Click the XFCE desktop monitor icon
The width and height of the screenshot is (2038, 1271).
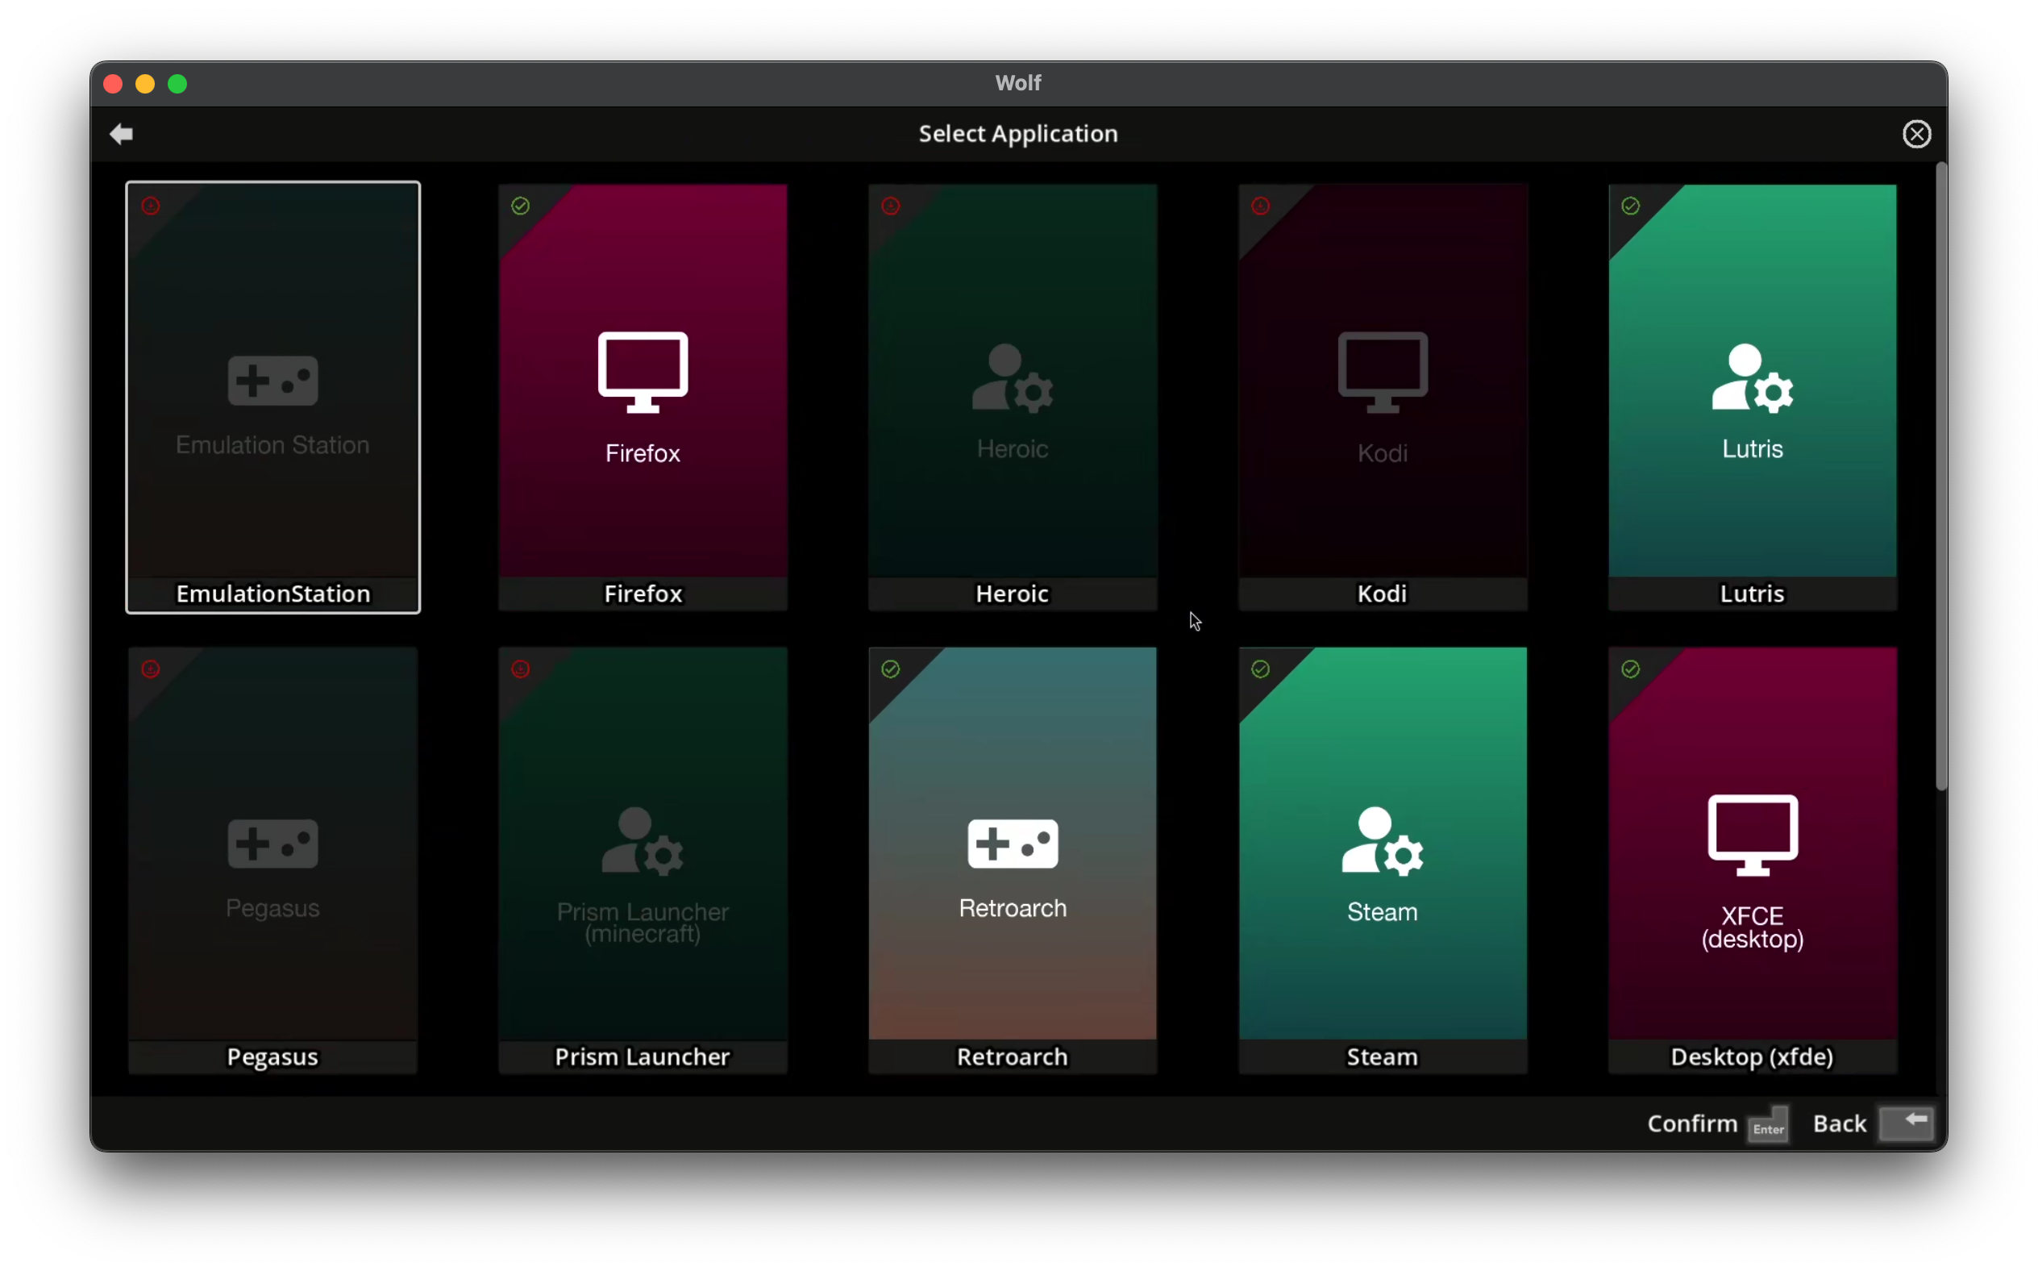(1753, 832)
